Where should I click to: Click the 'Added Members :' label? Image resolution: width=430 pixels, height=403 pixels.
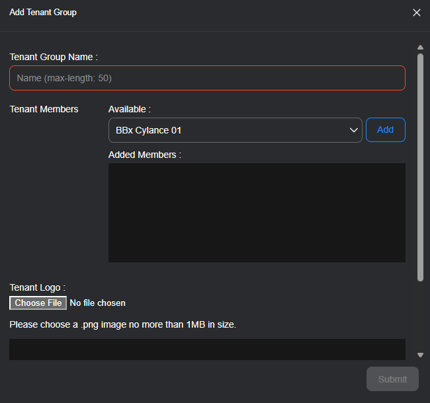pos(145,155)
